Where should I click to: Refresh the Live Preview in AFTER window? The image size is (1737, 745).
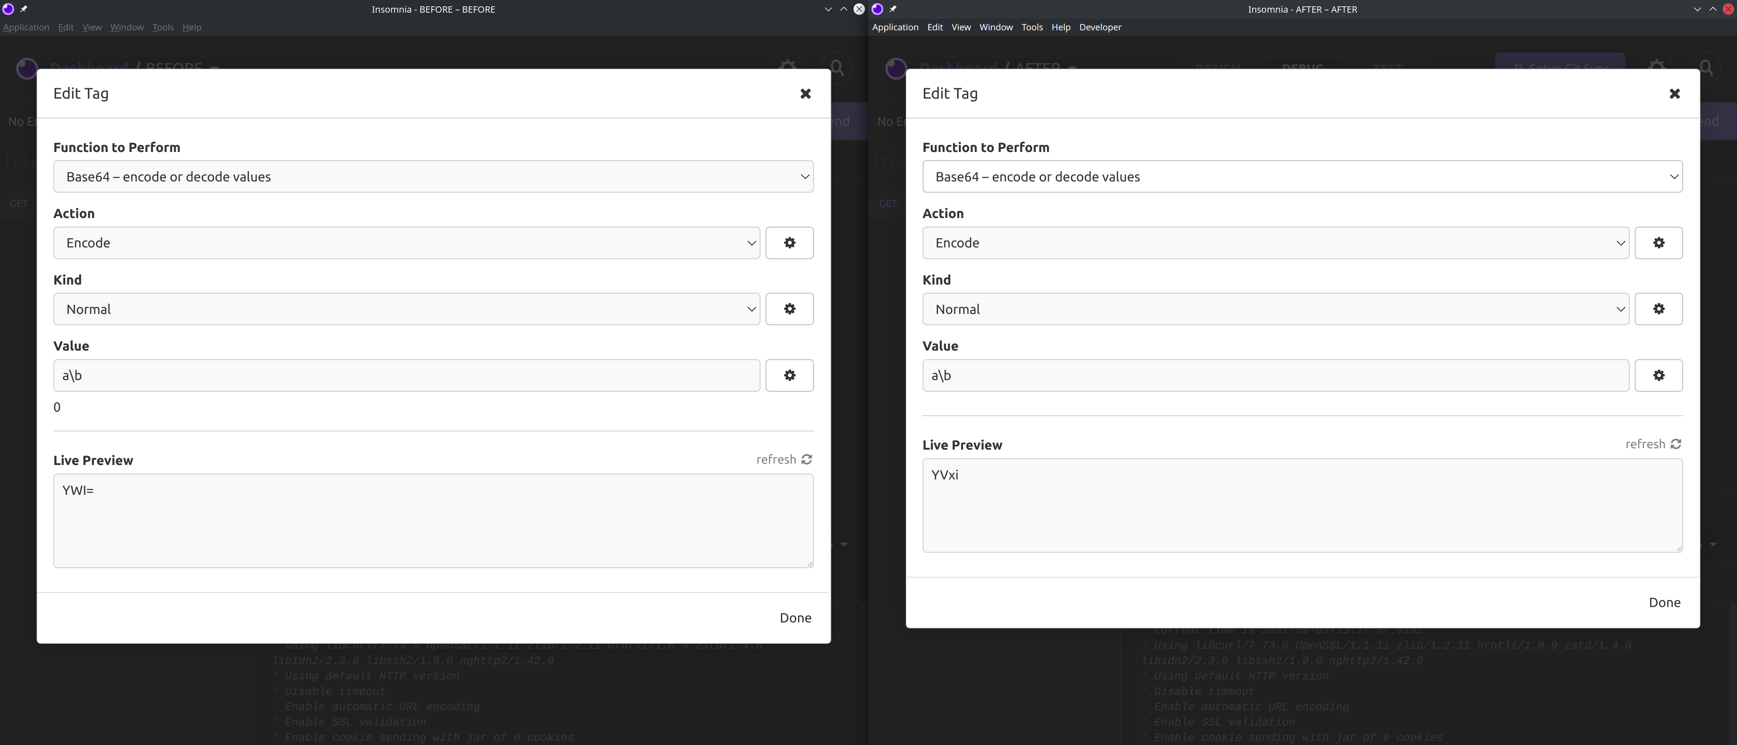pyautogui.click(x=1653, y=444)
